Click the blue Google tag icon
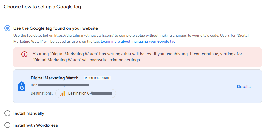The height and width of the screenshot is (134, 267). click(22, 86)
